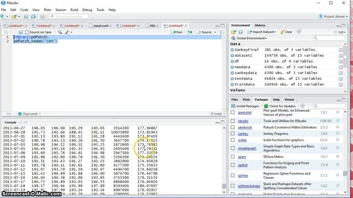Open the Global Environment dropdown
Screen dimensions: 353x198
coord(249,38)
